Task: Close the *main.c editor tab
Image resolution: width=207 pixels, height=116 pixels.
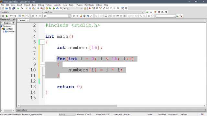Action: pyautogui.click(x=28, y=20)
